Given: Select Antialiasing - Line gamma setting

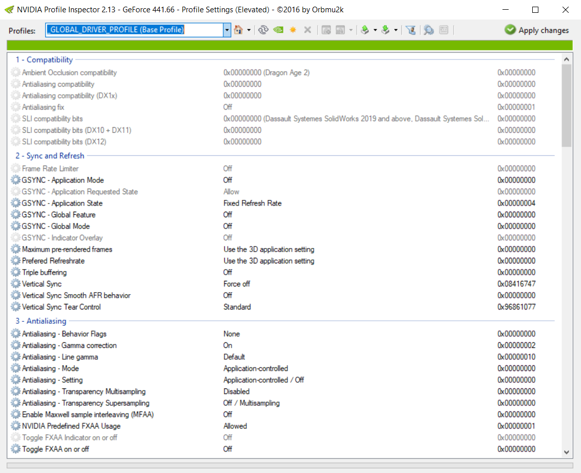Looking at the screenshot, I should pyautogui.click(x=60, y=357).
